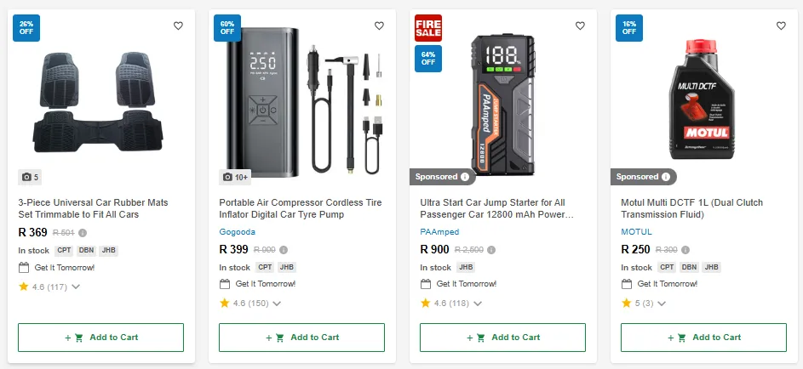803x369 pixels.
Task: Show price info for R 501 list price
Action: (83, 232)
